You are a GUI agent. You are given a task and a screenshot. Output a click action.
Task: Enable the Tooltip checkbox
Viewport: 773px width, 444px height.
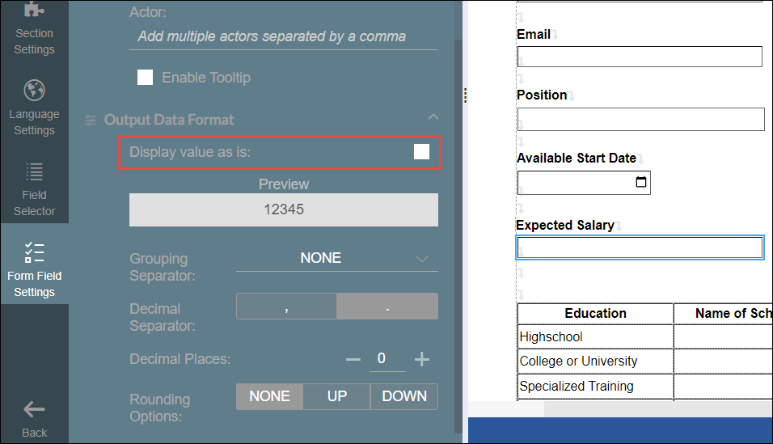click(146, 78)
